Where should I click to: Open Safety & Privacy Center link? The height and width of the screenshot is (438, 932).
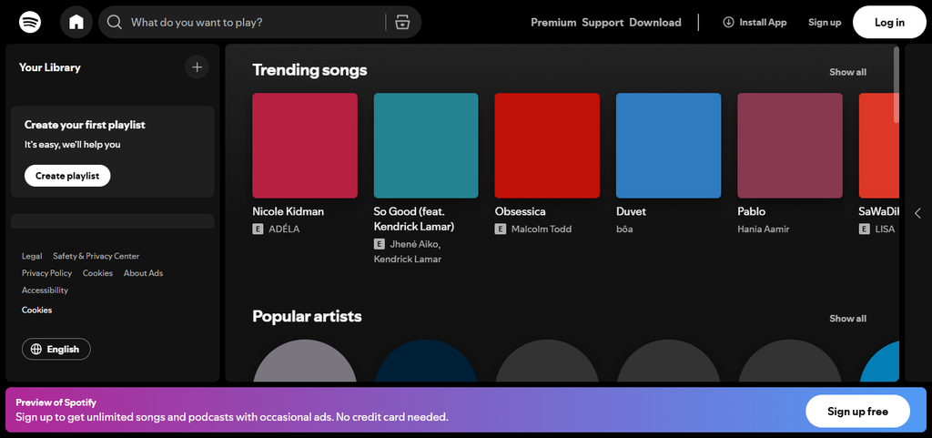tap(96, 256)
